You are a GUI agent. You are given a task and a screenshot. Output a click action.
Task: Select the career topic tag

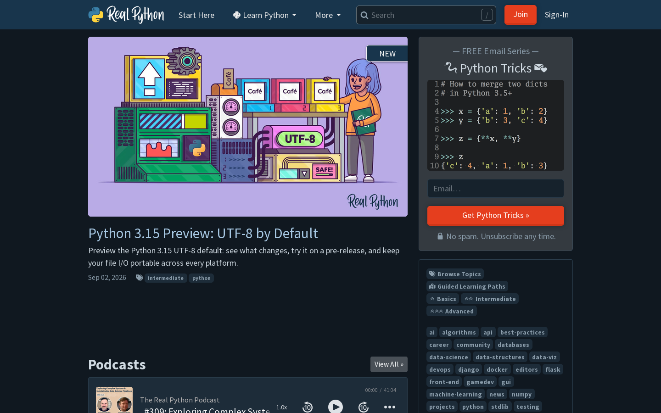[439, 345]
